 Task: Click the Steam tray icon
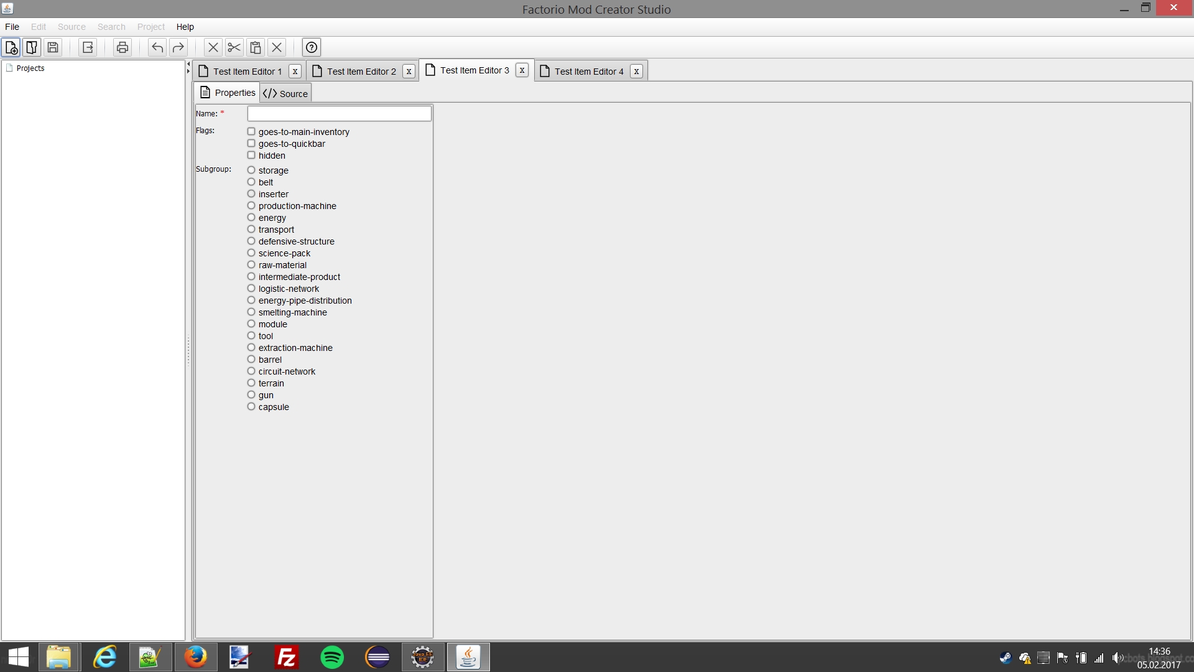(x=1005, y=658)
